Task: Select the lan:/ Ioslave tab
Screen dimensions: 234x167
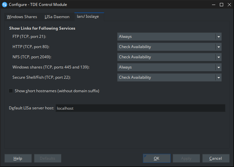Action: [x=89, y=16]
